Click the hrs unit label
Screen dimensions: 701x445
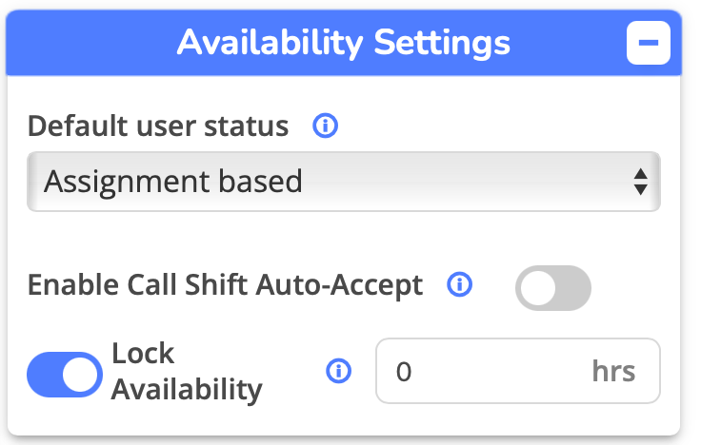click(x=613, y=371)
